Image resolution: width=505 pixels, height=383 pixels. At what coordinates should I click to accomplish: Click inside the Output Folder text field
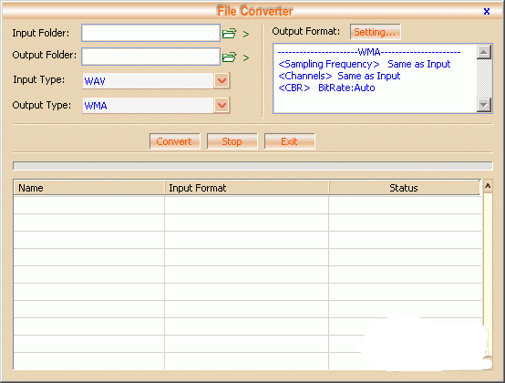pos(150,57)
